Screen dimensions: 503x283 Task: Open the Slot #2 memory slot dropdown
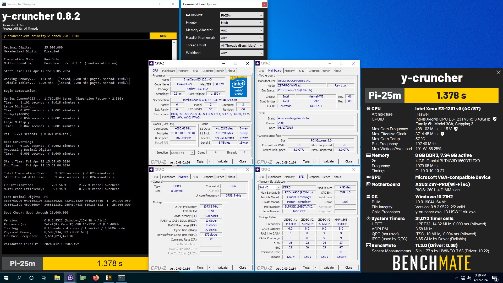269,187
